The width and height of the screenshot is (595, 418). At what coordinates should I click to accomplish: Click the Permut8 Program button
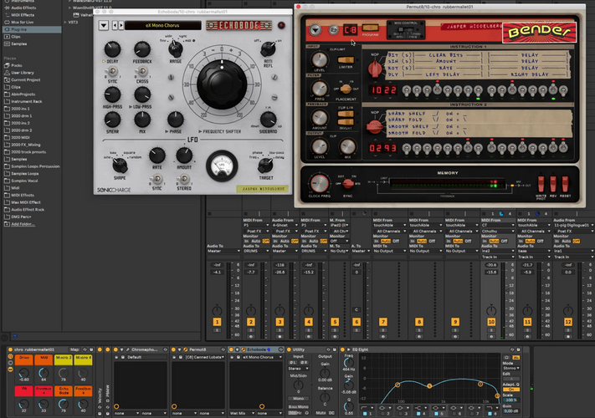pyautogui.click(x=371, y=28)
